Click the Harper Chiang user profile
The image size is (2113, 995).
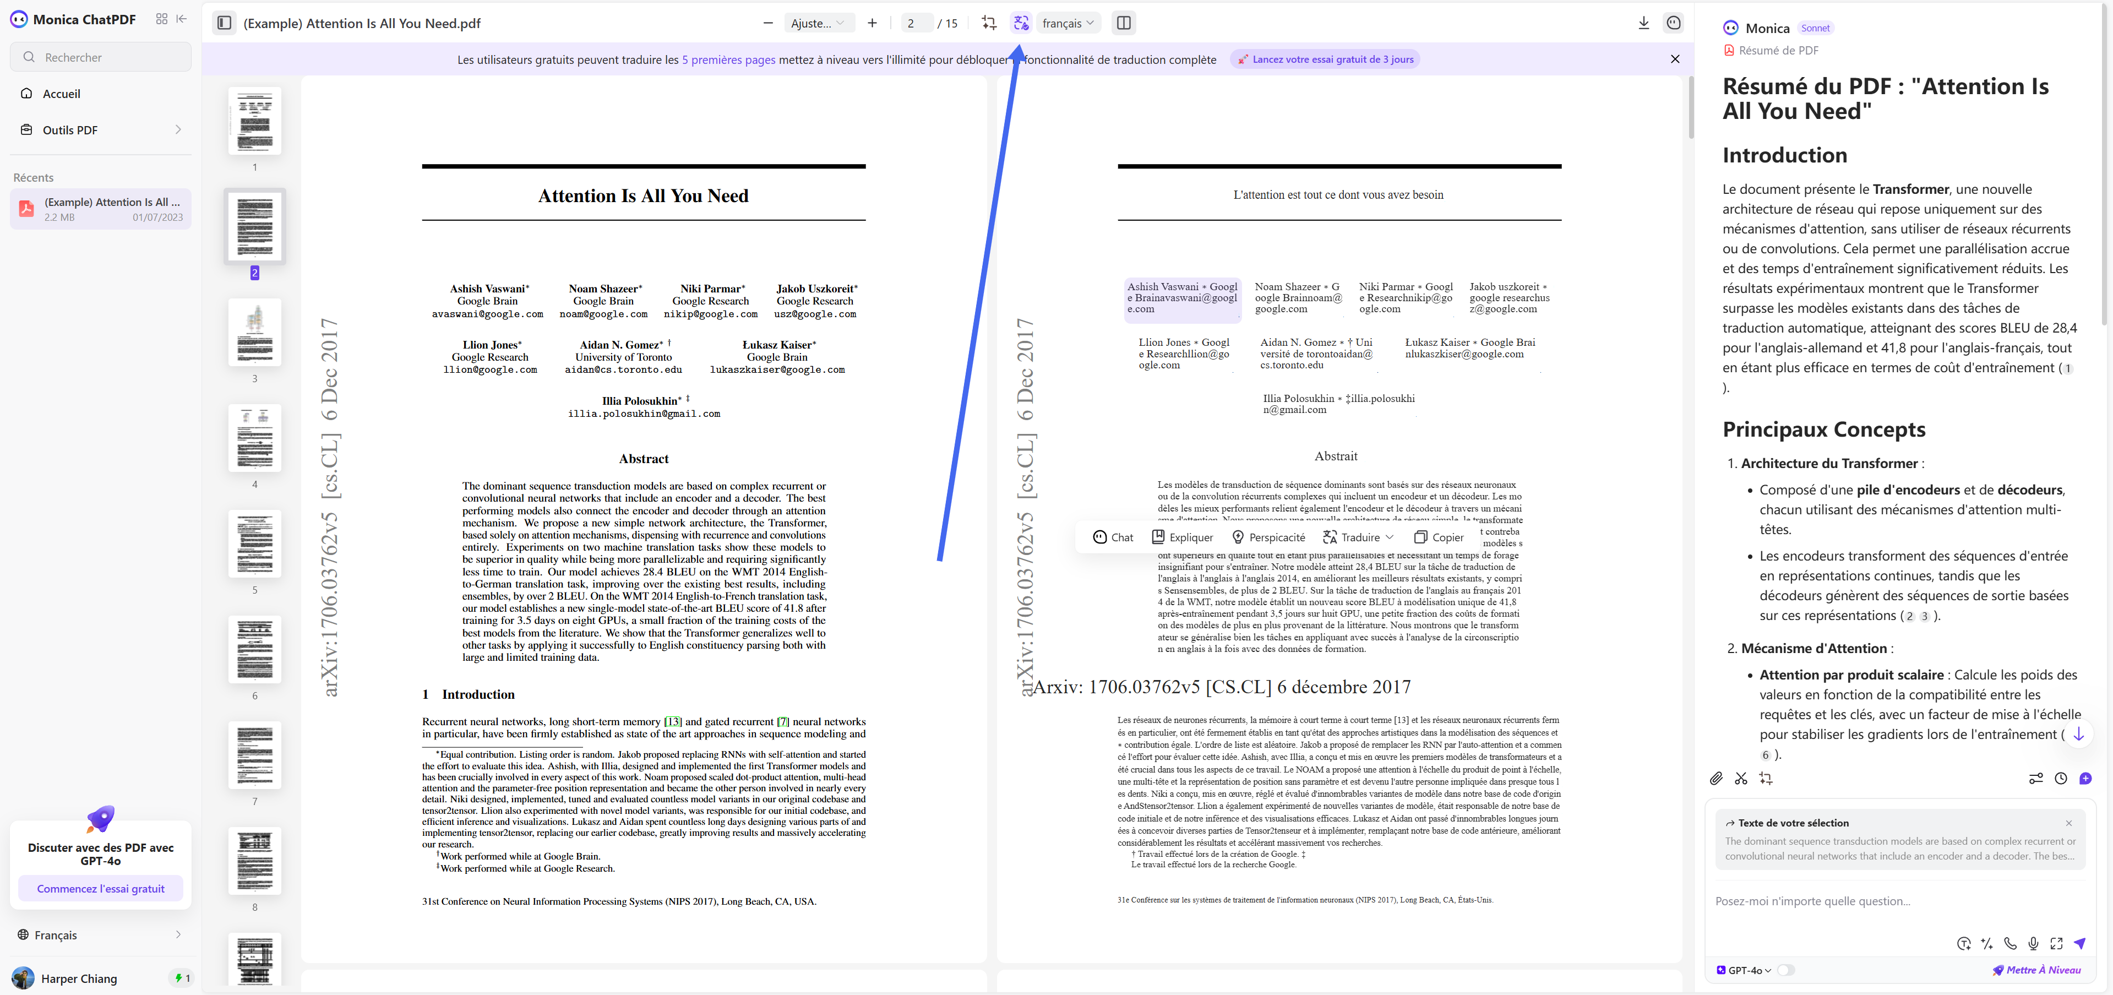coord(66,978)
